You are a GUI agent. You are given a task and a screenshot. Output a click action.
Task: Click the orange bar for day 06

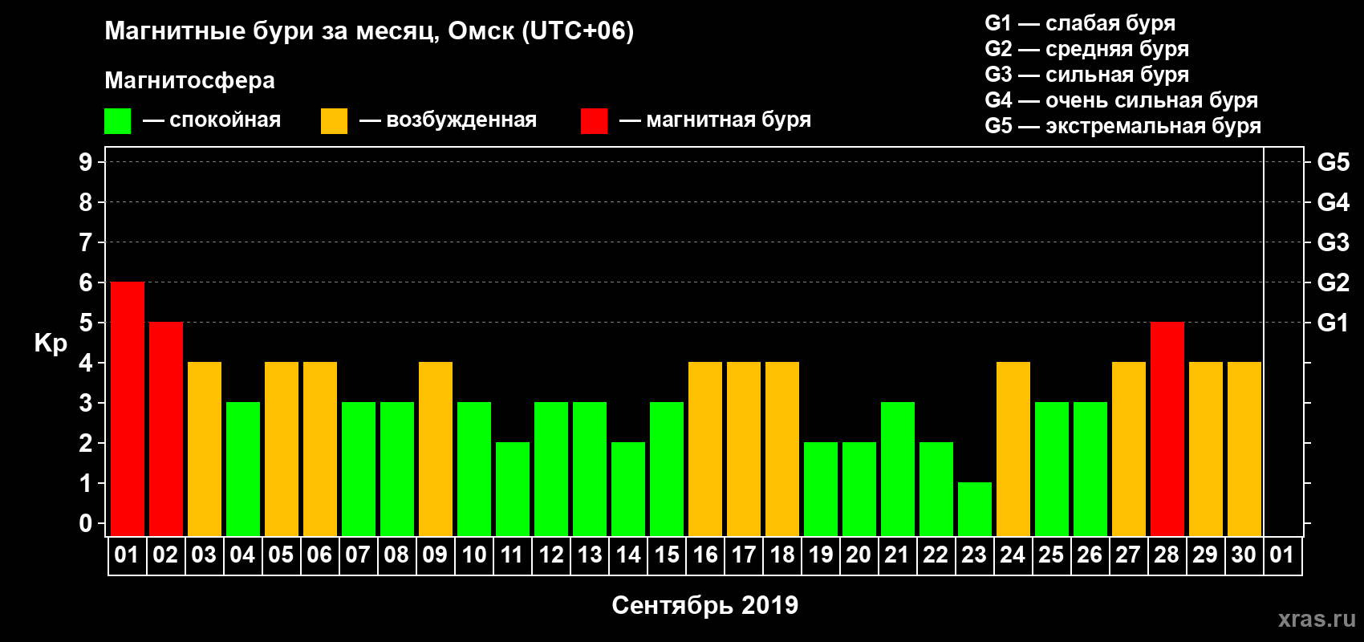[x=320, y=449]
